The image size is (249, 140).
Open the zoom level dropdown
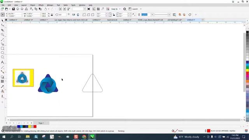[84, 9]
